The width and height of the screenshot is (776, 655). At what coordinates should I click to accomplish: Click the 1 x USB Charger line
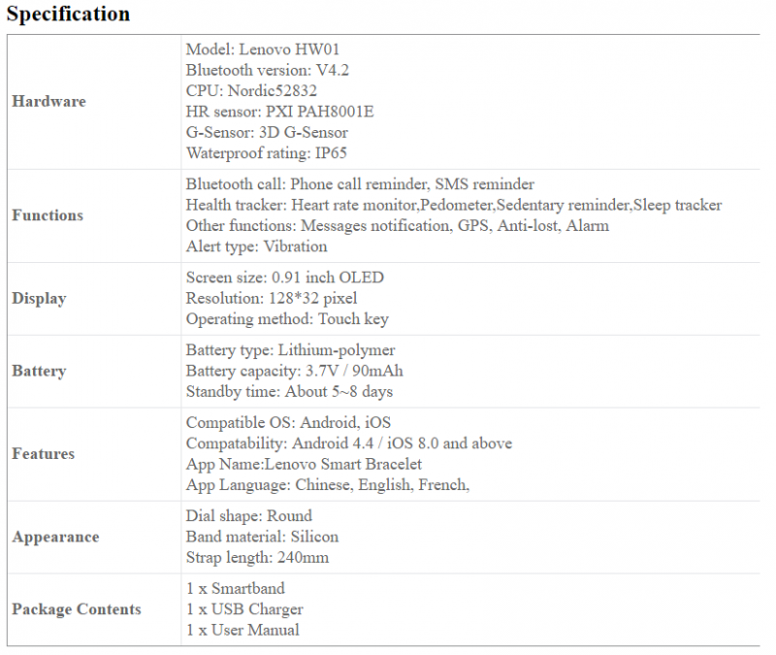point(244,609)
